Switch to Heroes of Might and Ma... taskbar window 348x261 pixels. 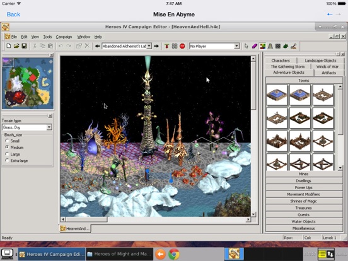tap(120, 254)
